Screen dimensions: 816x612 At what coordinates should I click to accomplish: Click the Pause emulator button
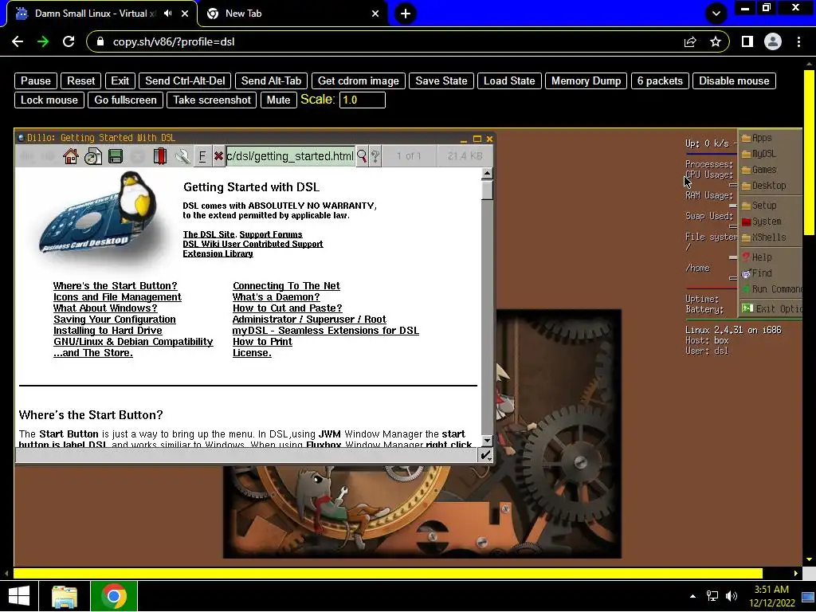(x=35, y=80)
